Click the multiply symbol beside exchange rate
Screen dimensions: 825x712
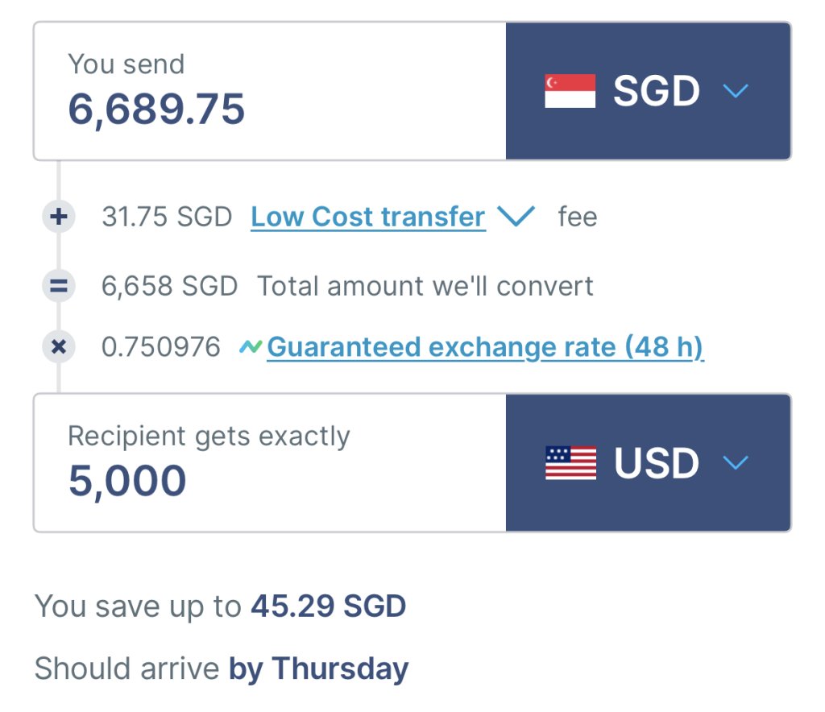click(x=58, y=347)
